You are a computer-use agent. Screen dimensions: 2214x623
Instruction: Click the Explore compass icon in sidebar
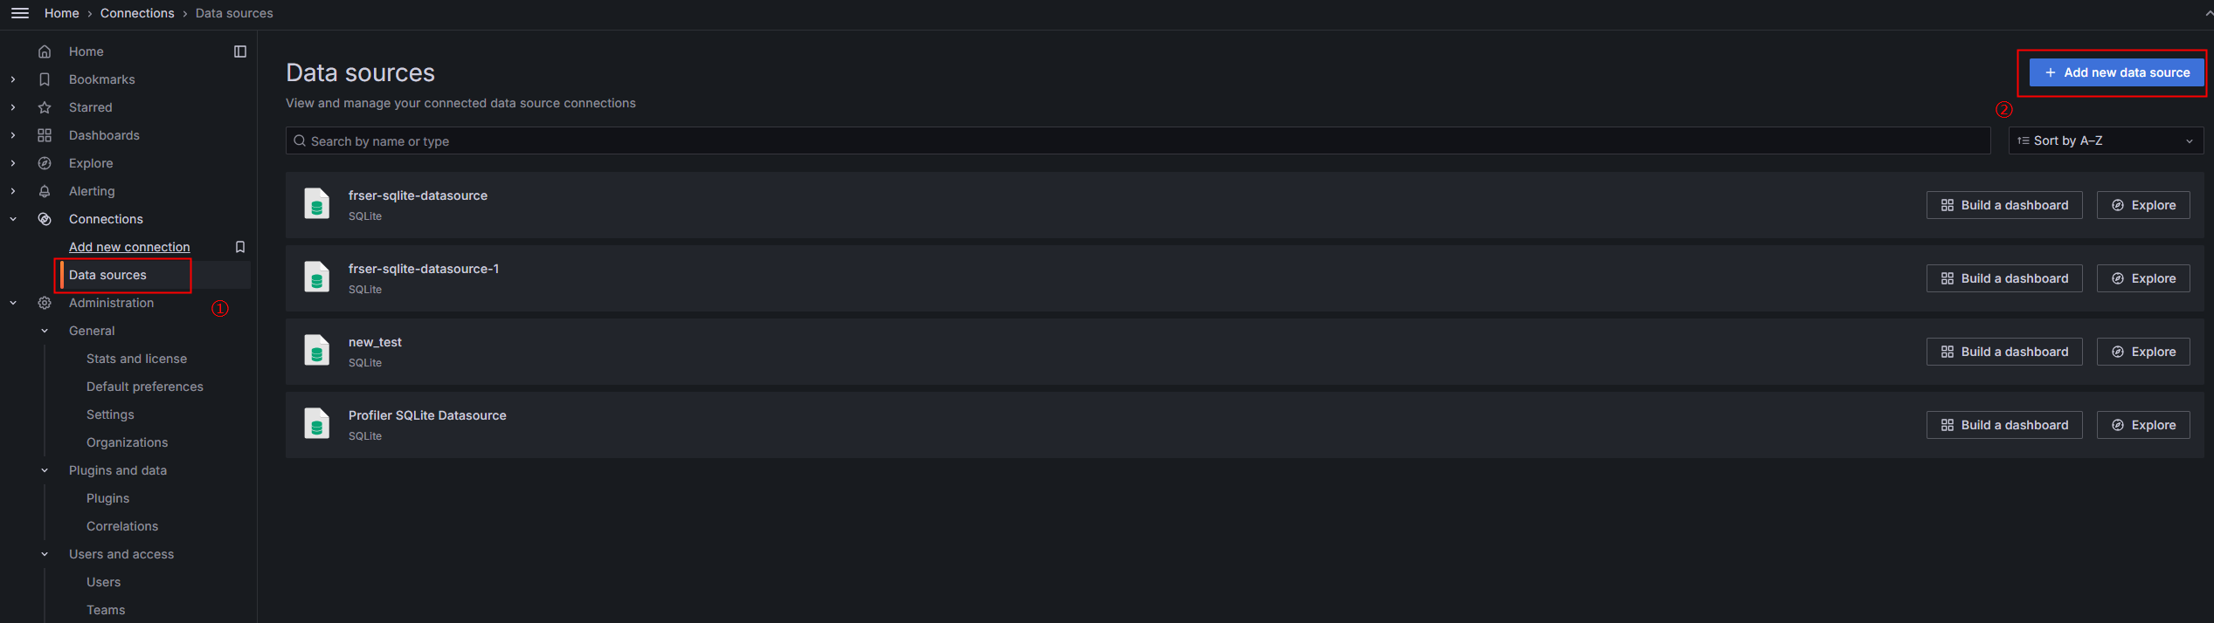click(x=45, y=163)
